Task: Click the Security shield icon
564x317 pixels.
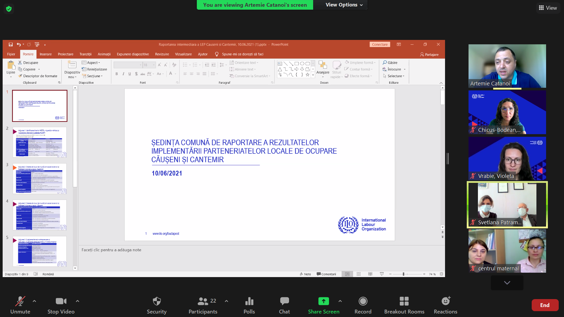Action: tap(157, 301)
